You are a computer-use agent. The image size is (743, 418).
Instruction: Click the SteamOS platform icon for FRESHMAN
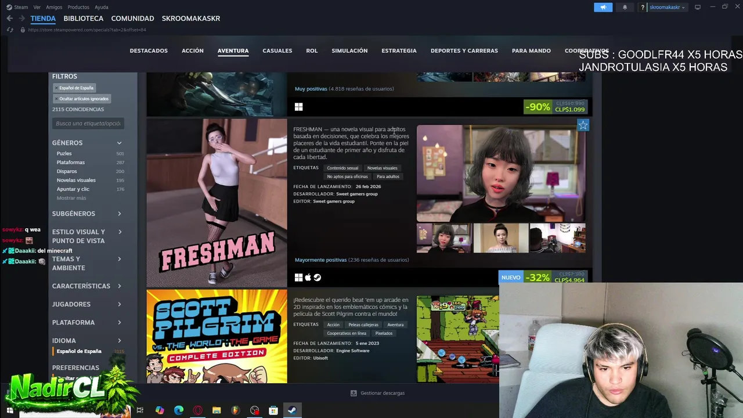click(318, 278)
